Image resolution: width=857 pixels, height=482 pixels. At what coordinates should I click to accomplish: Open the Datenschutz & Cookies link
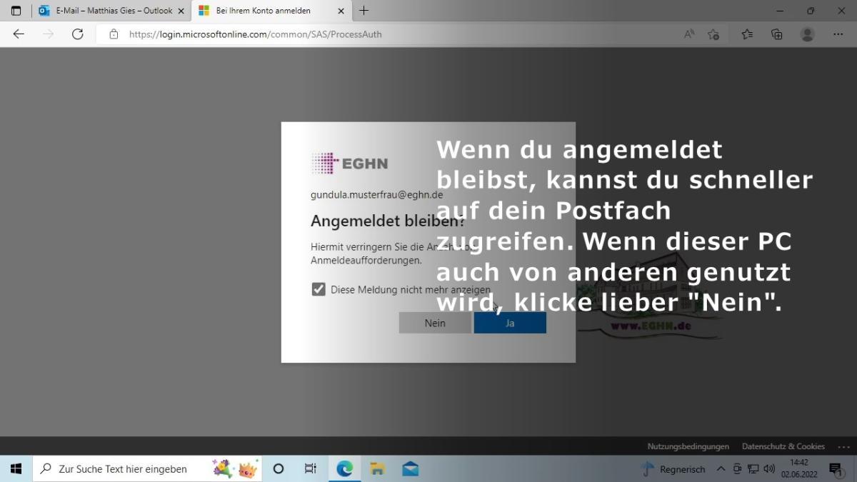pyautogui.click(x=783, y=446)
